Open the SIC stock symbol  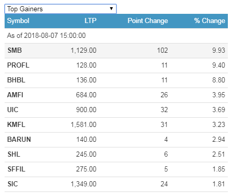[13, 184]
